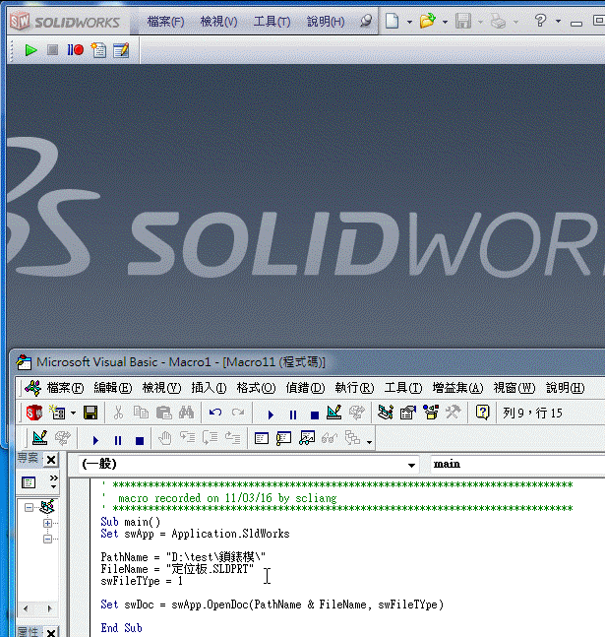Expand the plus node in project tree

coord(47,523)
